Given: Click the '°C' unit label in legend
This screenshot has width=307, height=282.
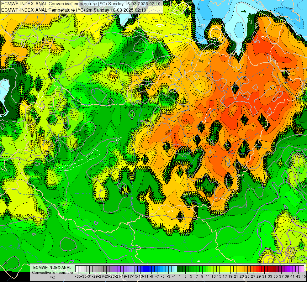Looking at the screenshot, I should pos(52,278).
